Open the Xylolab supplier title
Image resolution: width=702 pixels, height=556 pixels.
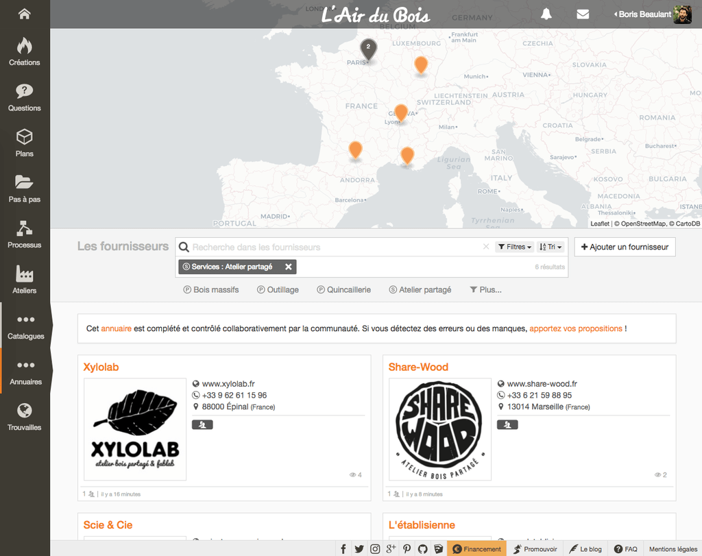coord(101,367)
